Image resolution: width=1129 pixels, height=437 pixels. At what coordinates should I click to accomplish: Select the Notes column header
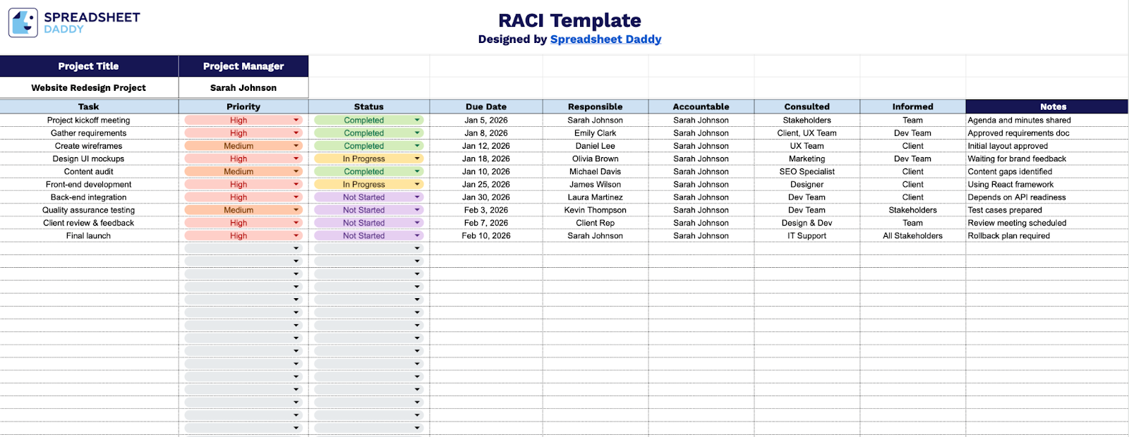[x=1047, y=107]
